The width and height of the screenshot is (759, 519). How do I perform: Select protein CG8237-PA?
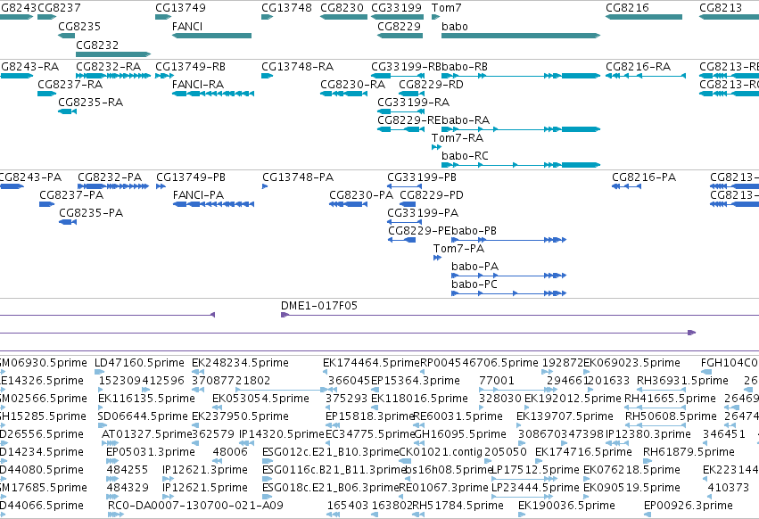(71, 195)
